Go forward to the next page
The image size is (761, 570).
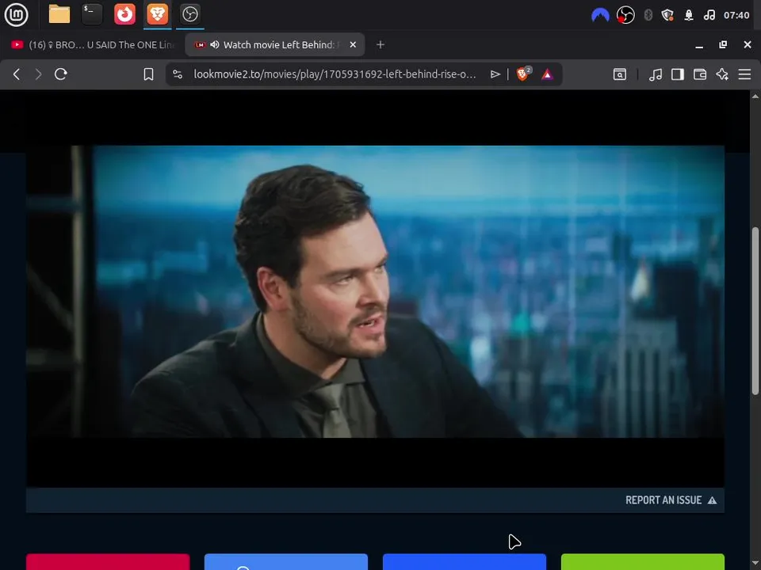point(38,74)
